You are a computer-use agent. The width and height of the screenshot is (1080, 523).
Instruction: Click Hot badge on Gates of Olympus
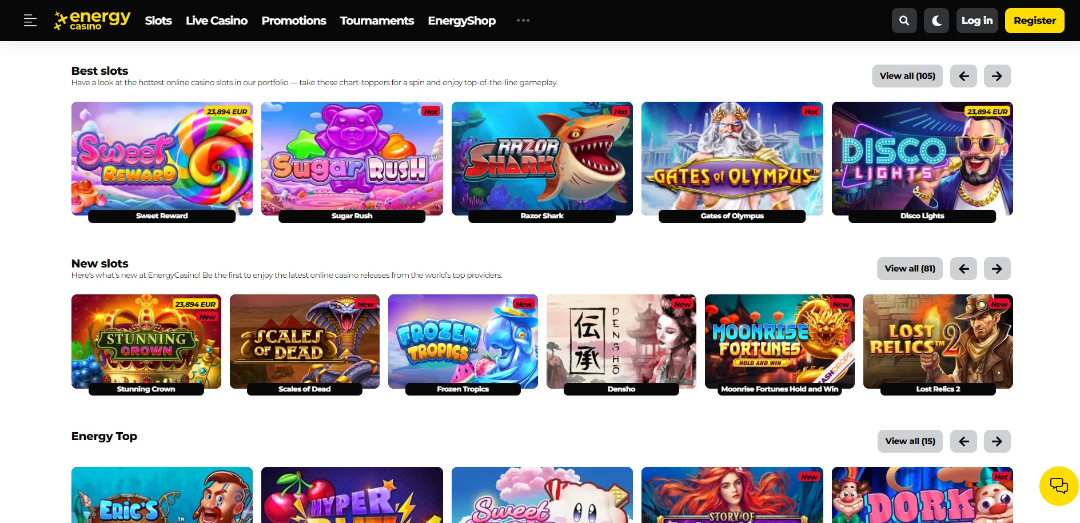[x=811, y=111]
